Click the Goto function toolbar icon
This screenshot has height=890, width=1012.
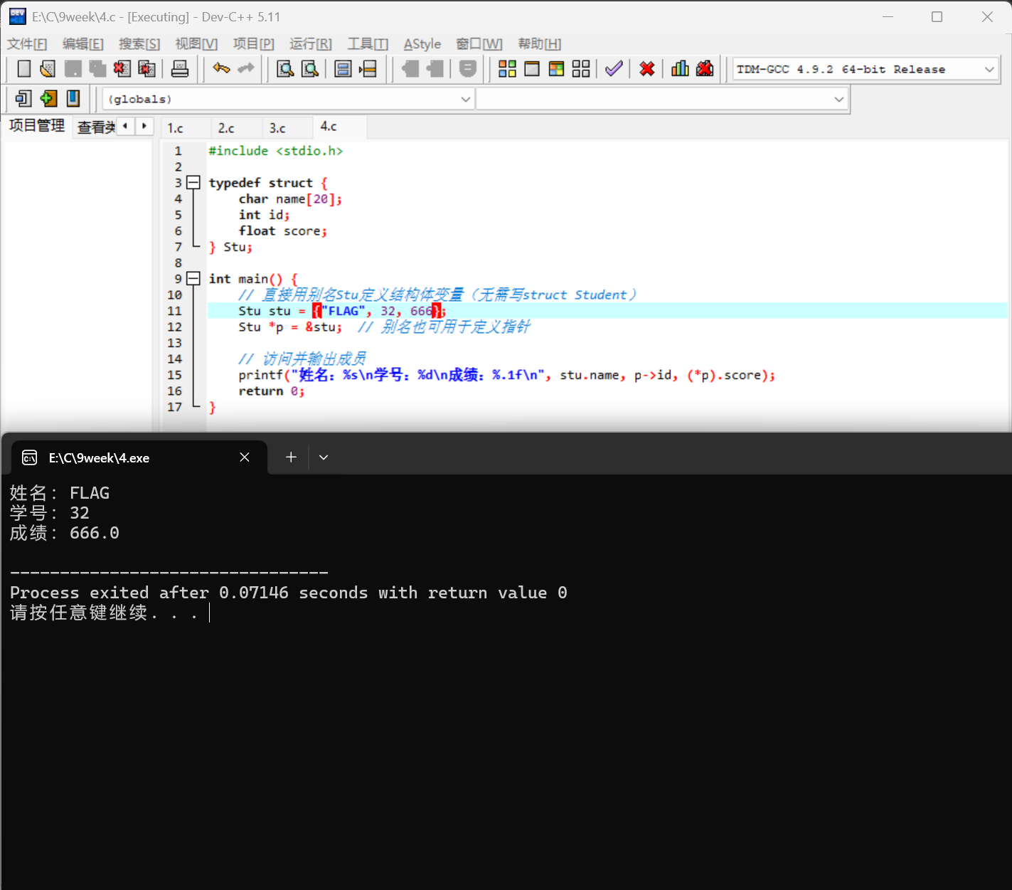343,69
